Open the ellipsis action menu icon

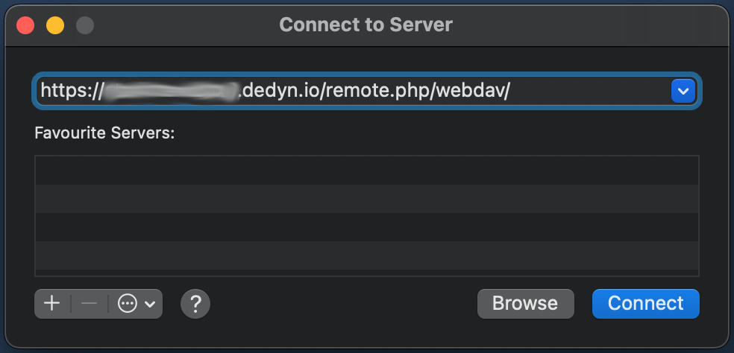pos(128,304)
